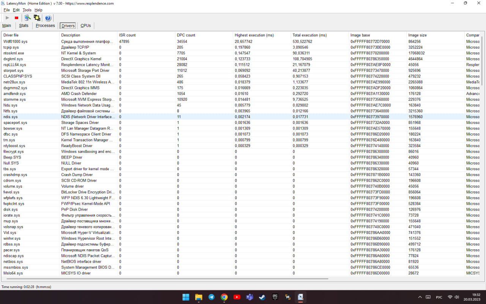The image size is (486, 304).
Task: Click the highest execution value 20,657742
Action: coord(243,41)
